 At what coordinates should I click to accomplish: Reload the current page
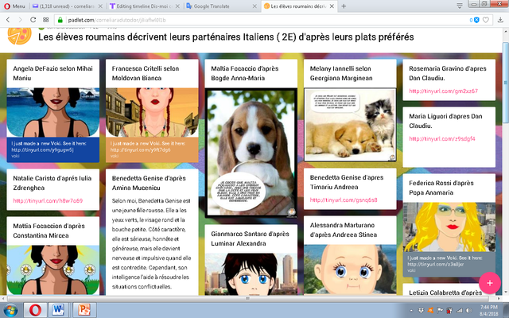33,20
